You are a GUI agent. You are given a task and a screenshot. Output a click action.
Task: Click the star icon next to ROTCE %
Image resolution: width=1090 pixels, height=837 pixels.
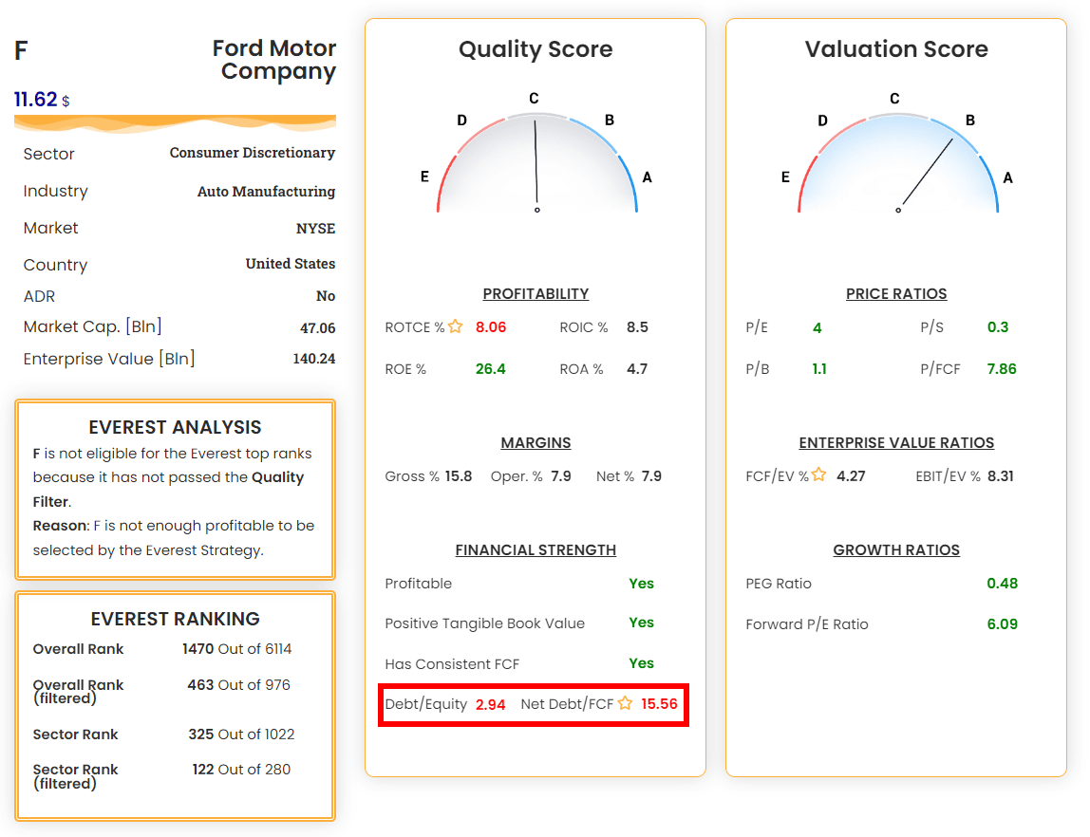[x=456, y=326]
